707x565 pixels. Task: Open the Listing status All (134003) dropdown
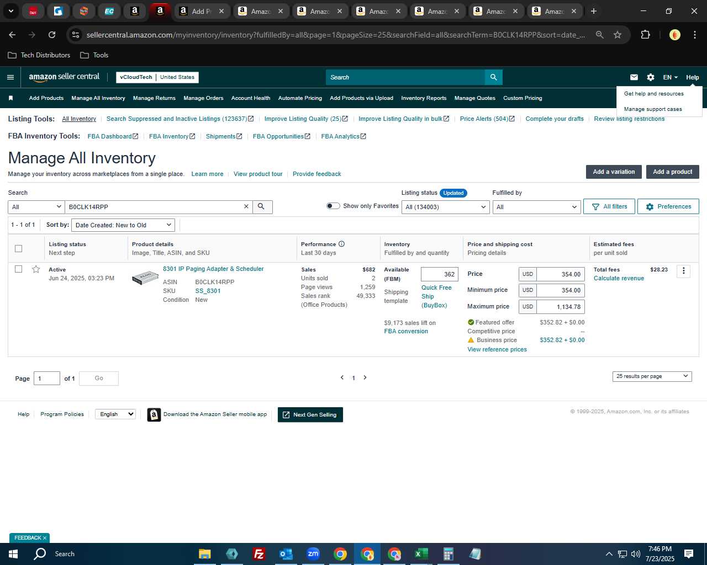click(x=446, y=207)
